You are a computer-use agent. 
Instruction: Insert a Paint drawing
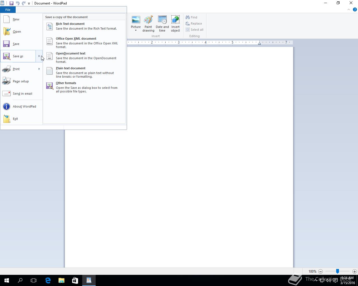pos(148,24)
